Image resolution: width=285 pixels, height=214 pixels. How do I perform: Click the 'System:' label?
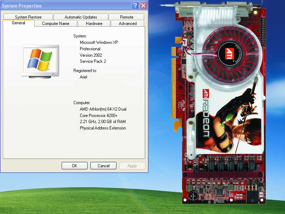[x=80, y=36]
